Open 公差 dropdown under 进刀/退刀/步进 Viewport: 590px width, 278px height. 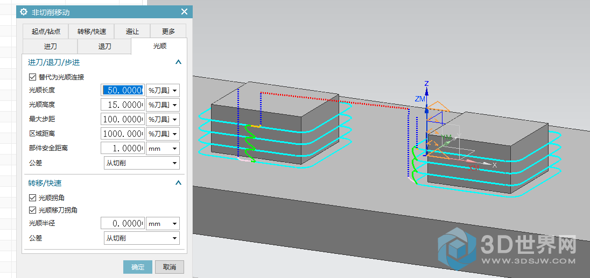pos(142,163)
